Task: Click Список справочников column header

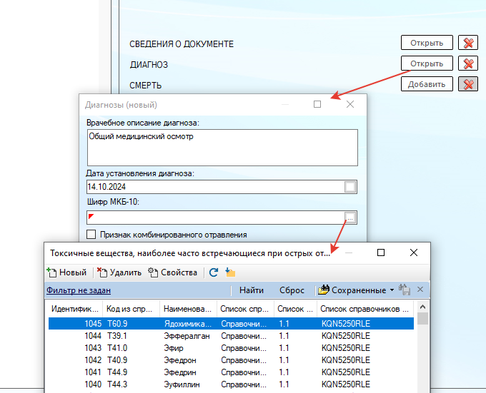Action: click(364, 309)
